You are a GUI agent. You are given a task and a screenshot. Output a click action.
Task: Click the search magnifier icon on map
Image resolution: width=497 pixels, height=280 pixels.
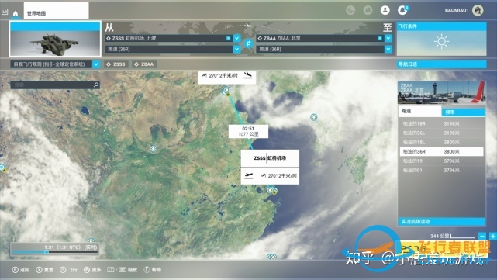(96, 85)
